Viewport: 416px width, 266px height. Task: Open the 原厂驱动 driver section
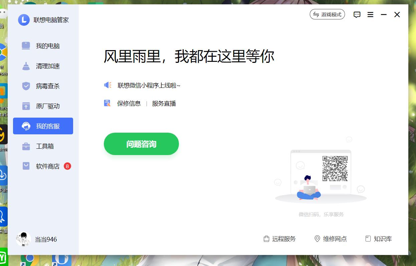coord(43,106)
